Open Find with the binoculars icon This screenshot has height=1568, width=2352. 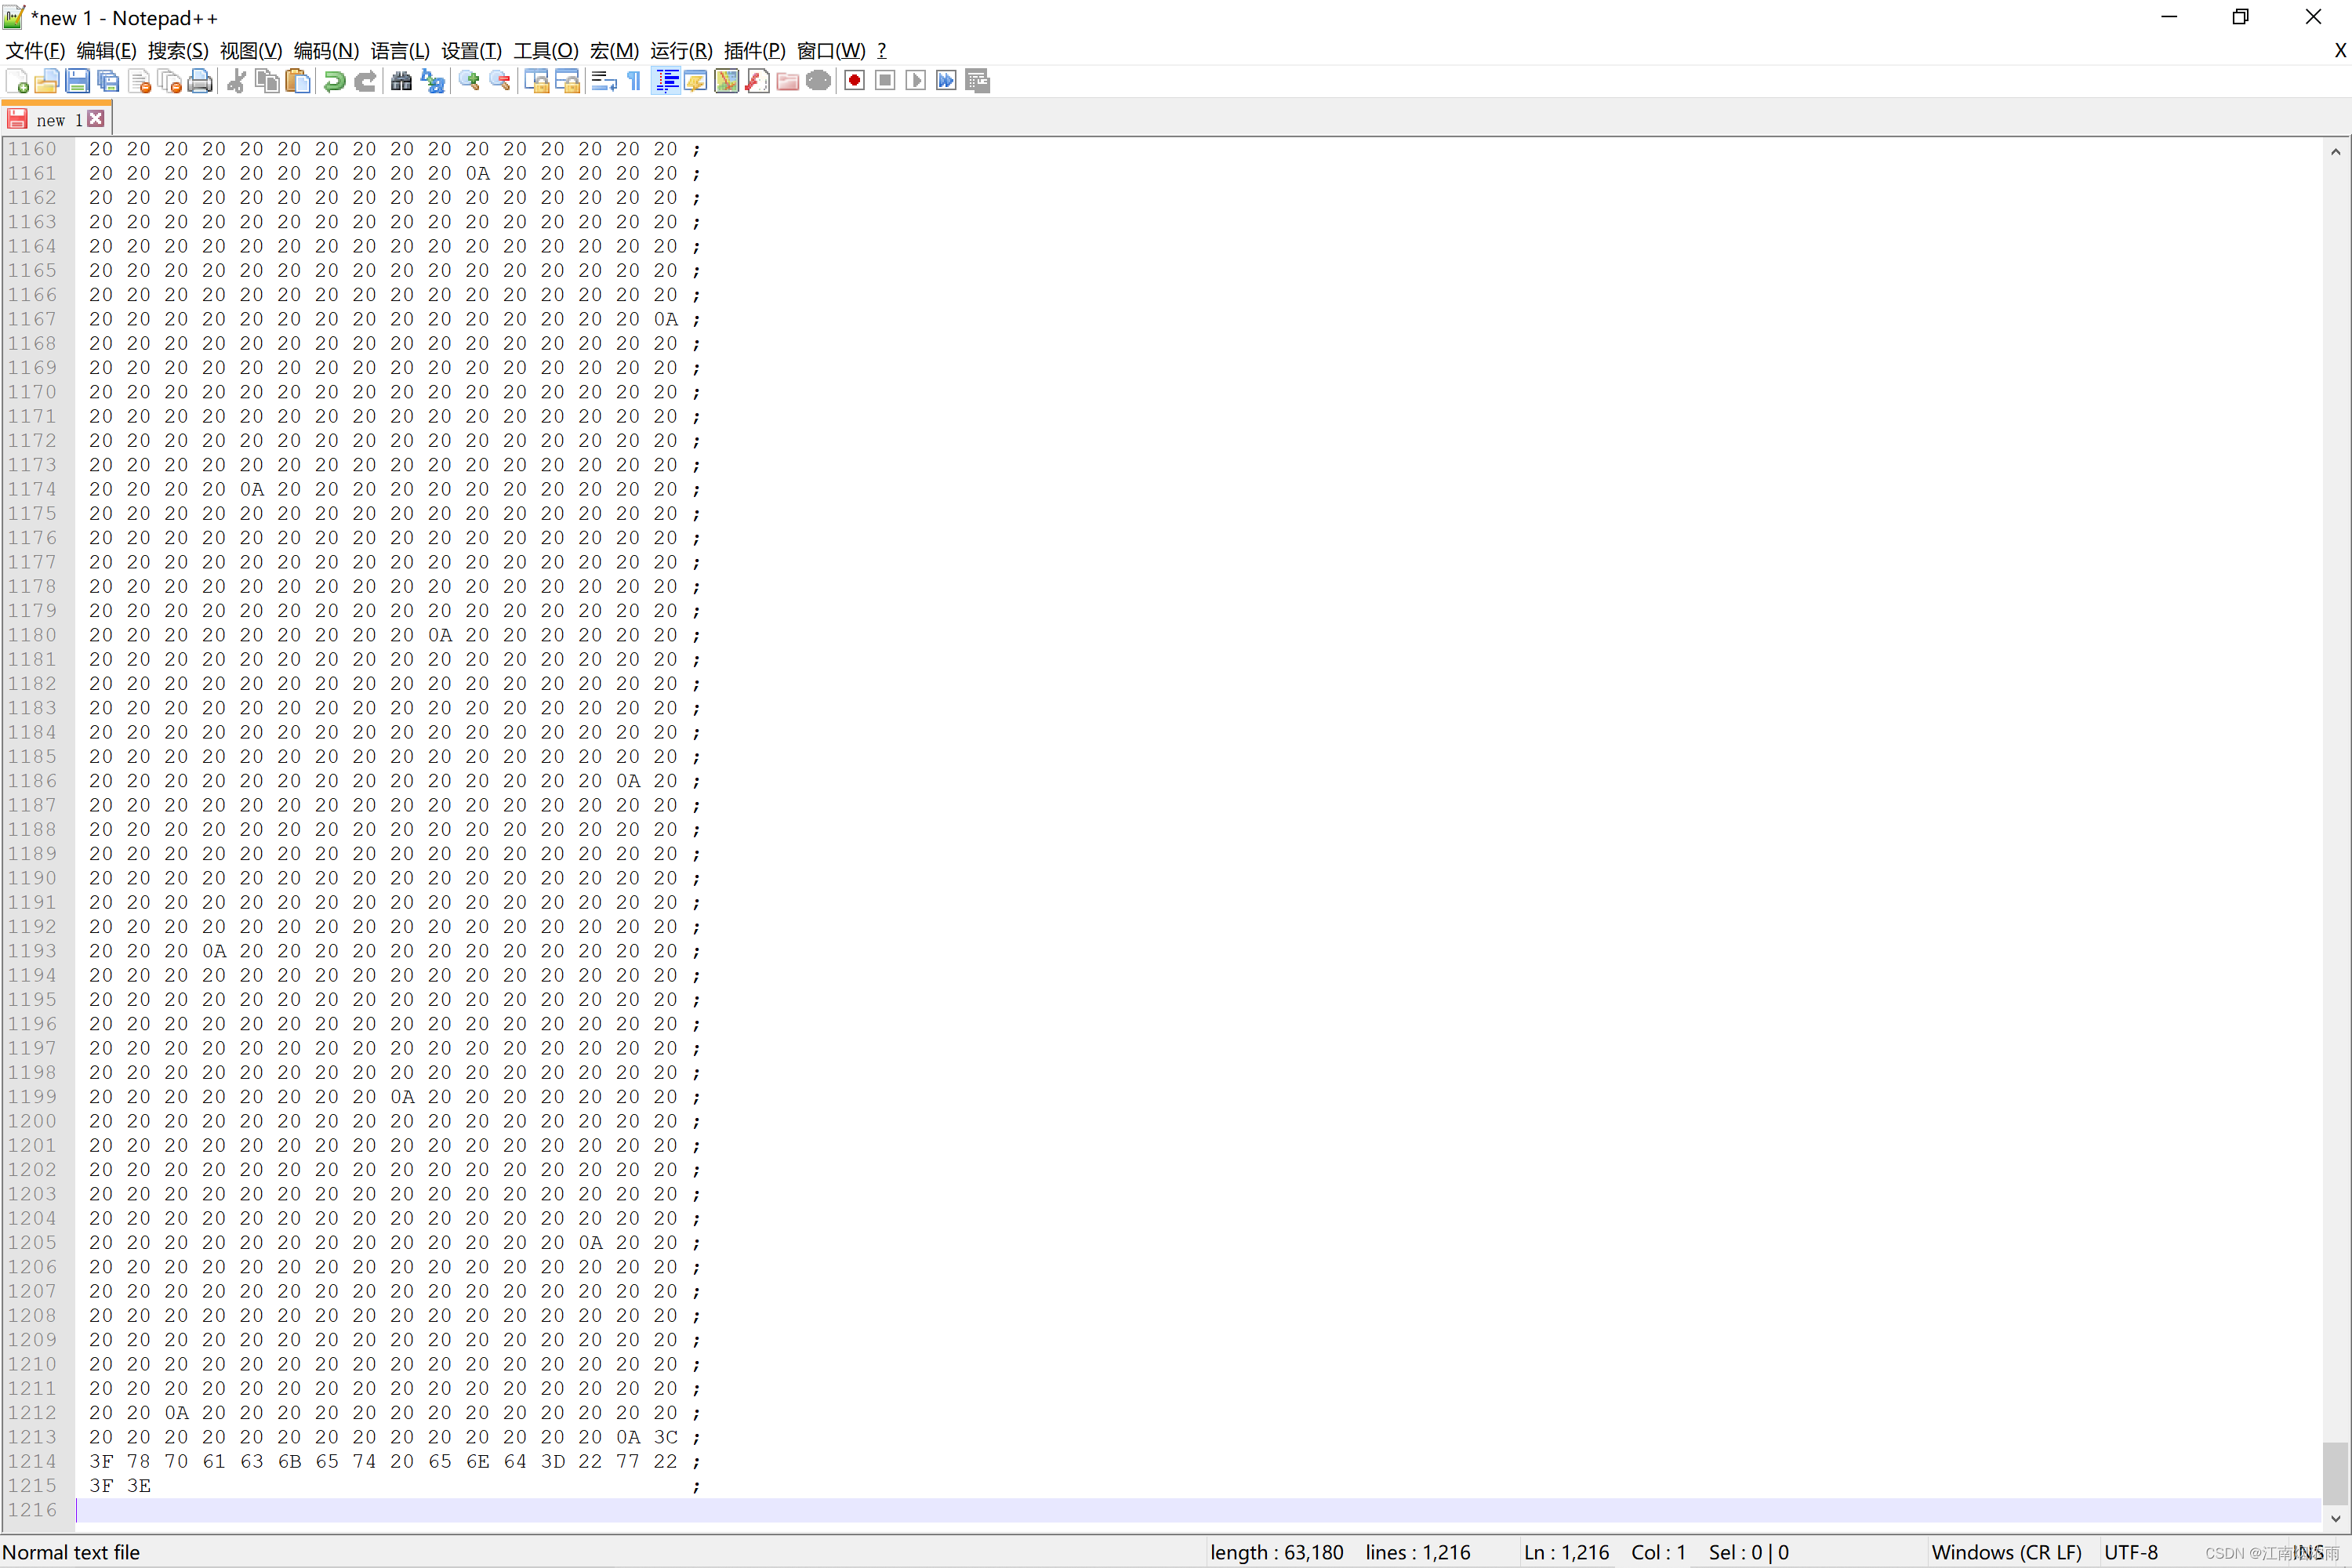pyautogui.click(x=402, y=81)
